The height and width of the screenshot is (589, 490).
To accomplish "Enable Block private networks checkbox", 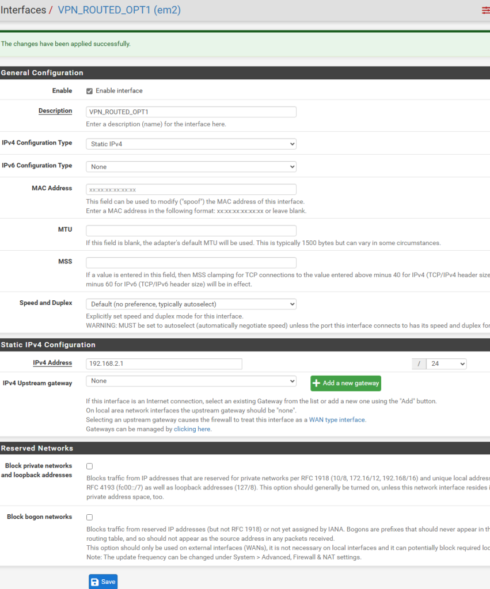I will coord(89,466).
